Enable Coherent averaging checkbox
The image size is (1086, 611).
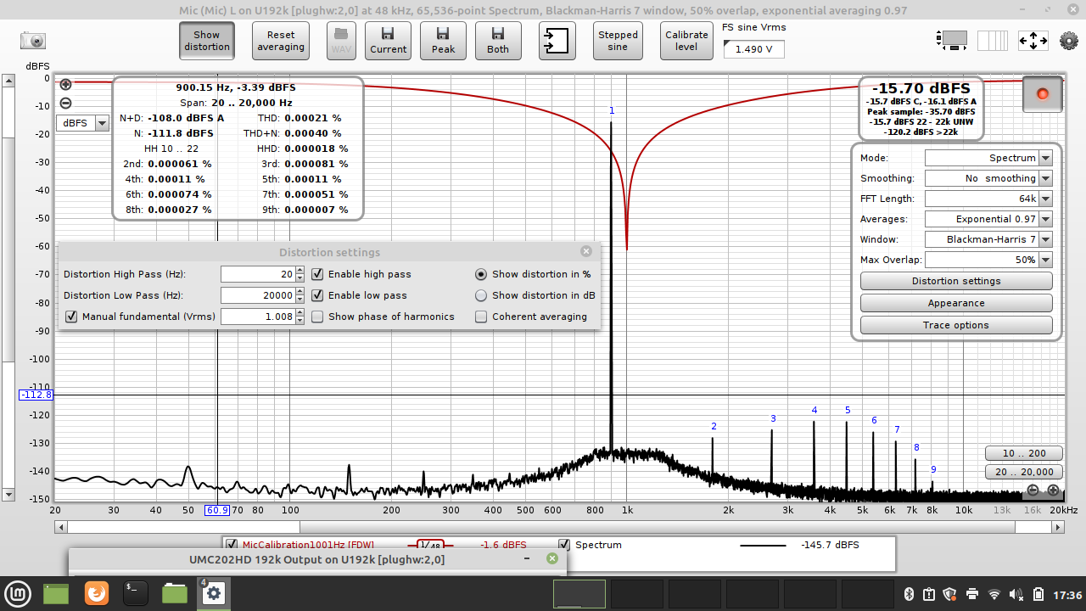point(481,317)
